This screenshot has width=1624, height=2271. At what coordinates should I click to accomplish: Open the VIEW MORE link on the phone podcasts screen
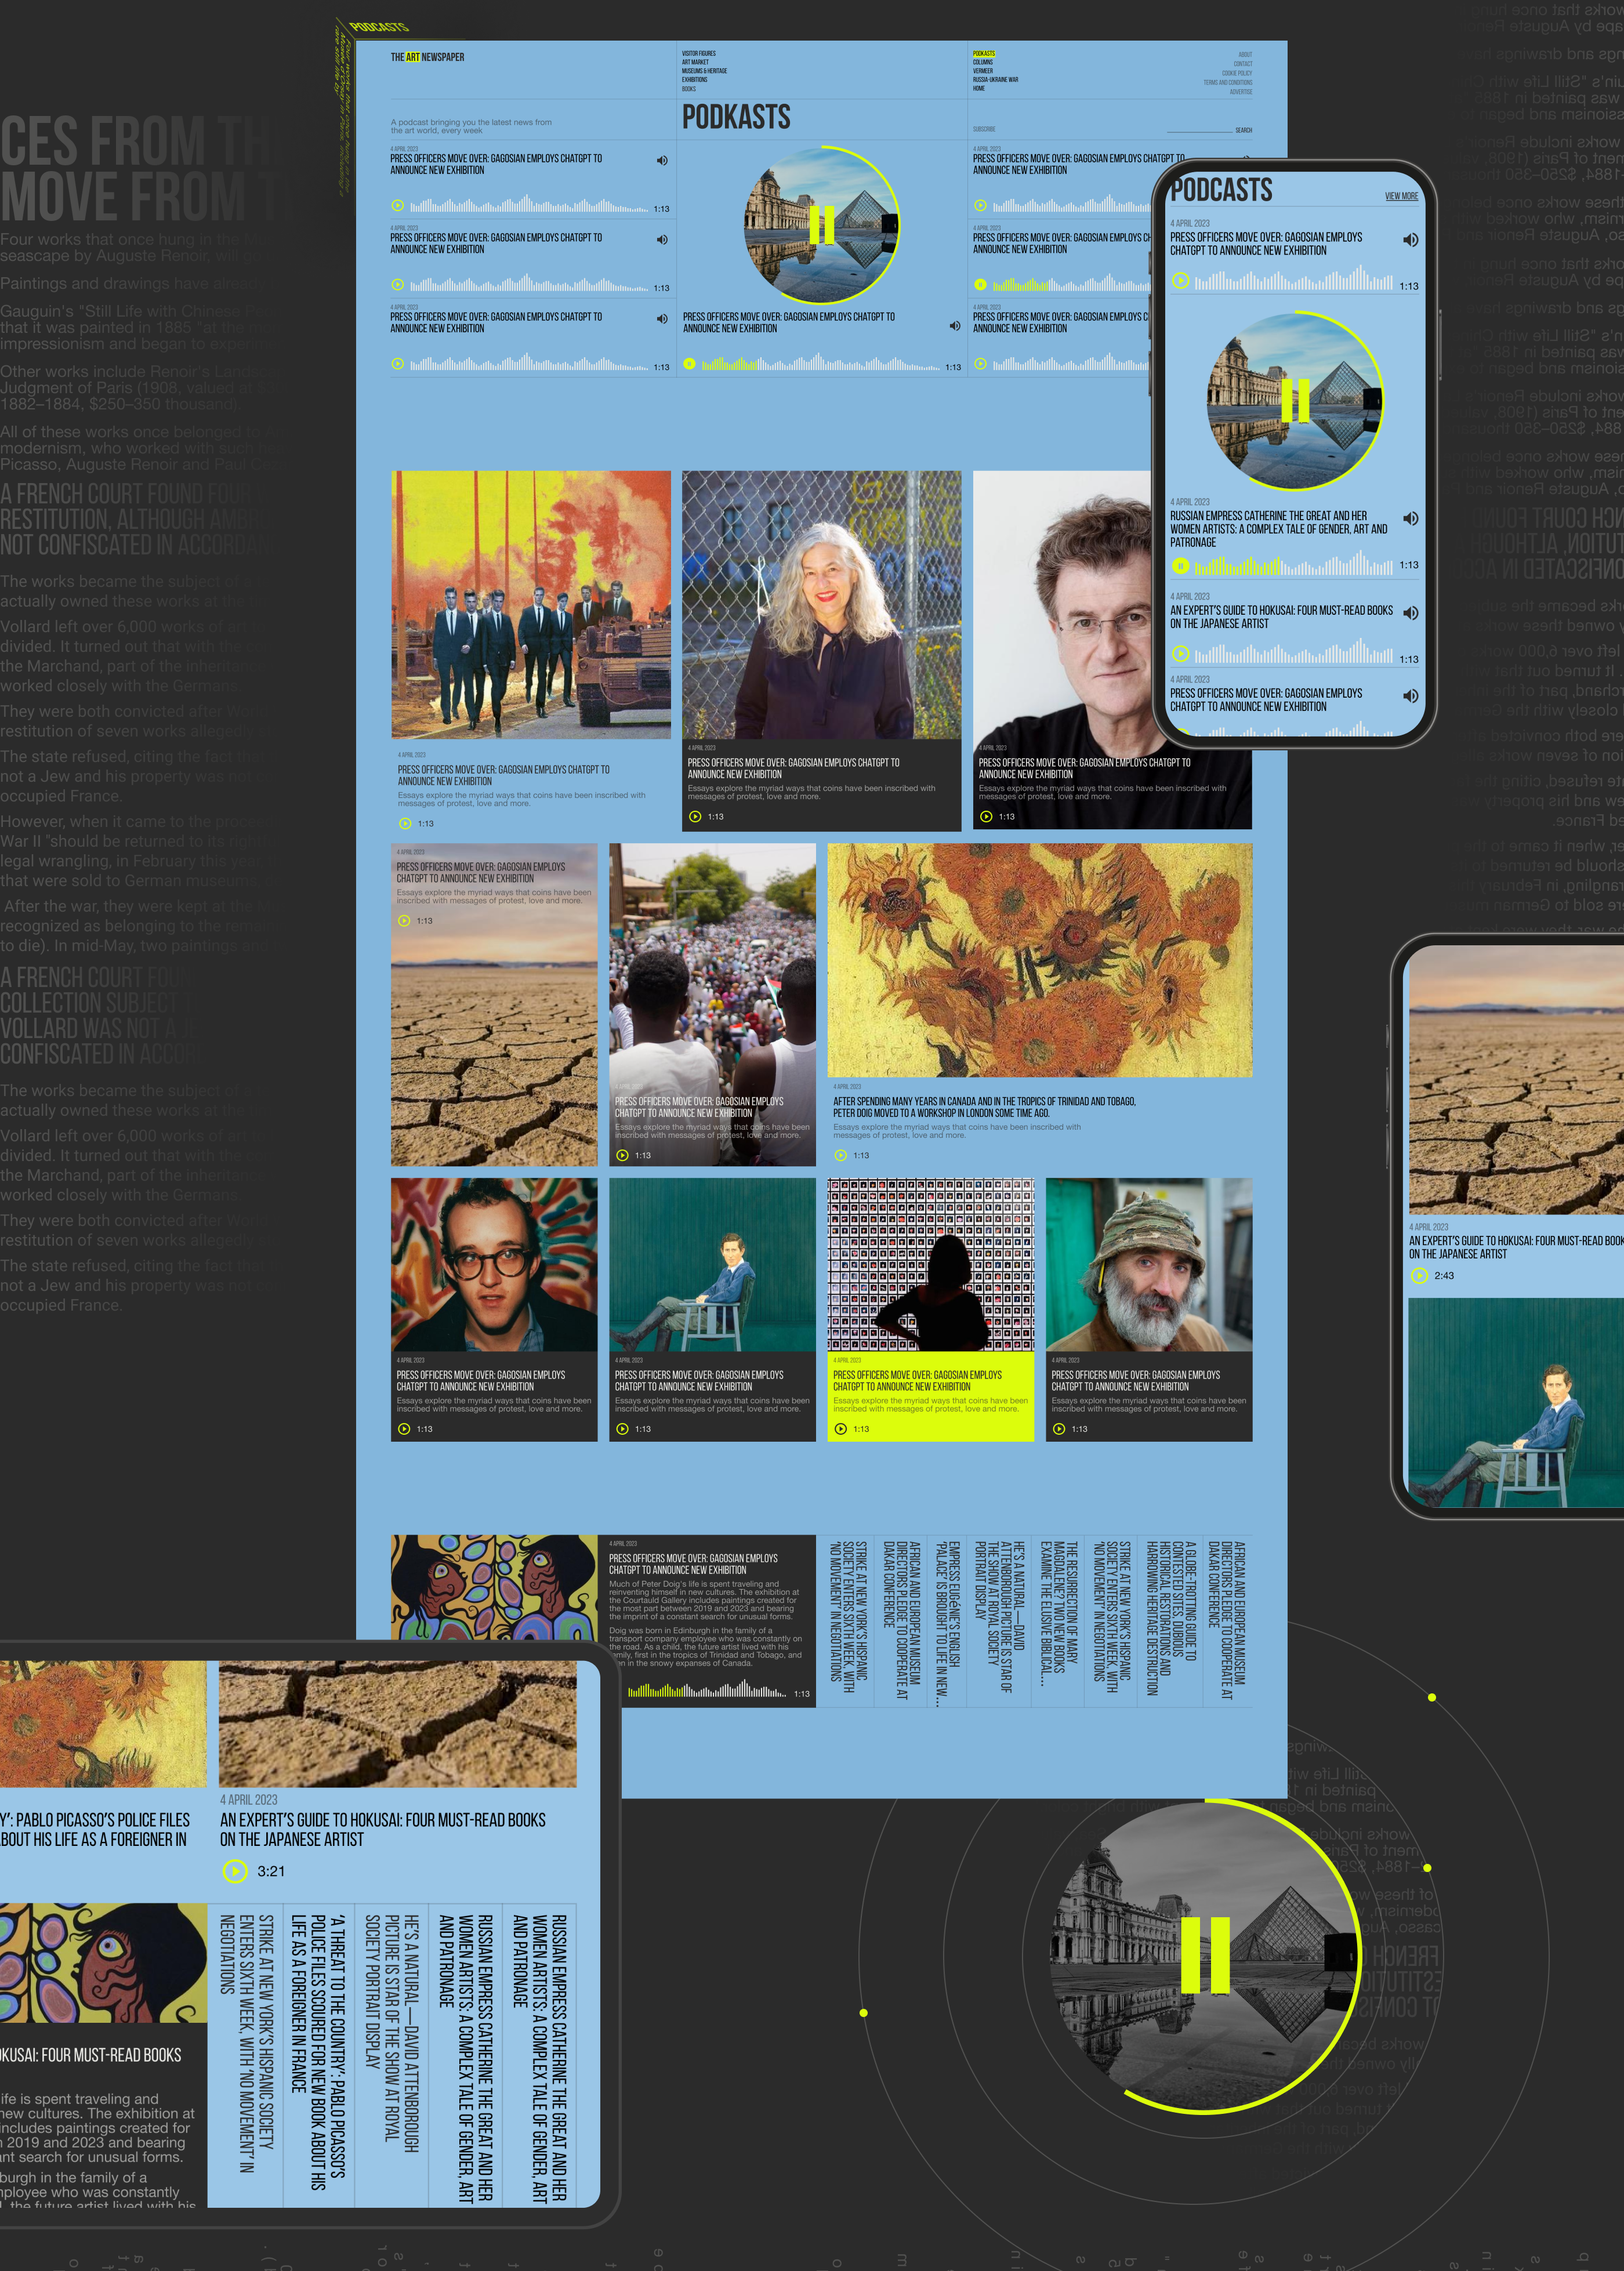click(1402, 197)
